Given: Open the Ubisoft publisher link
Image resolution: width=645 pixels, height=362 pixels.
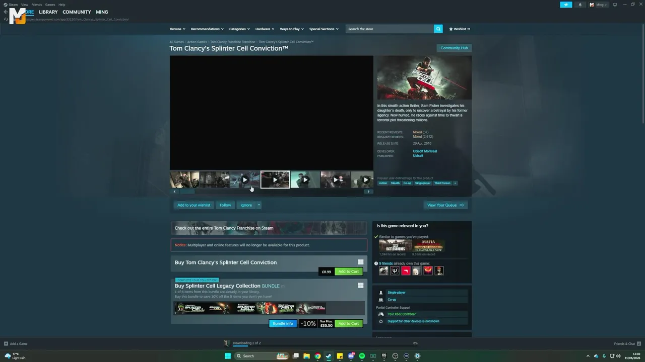Looking at the screenshot, I should click(x=418, y=156).
